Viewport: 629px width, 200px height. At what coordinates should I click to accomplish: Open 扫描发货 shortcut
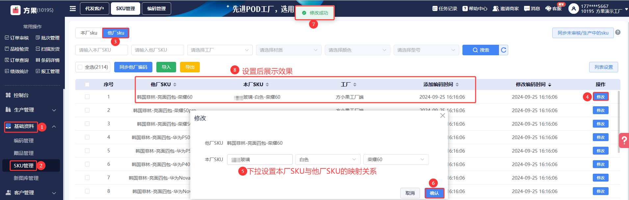[x=48, y=49]
